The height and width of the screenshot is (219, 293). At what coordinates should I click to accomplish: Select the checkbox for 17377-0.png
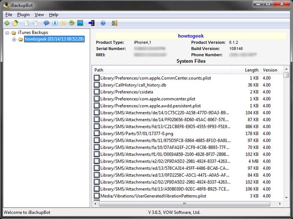click(97, 133)
